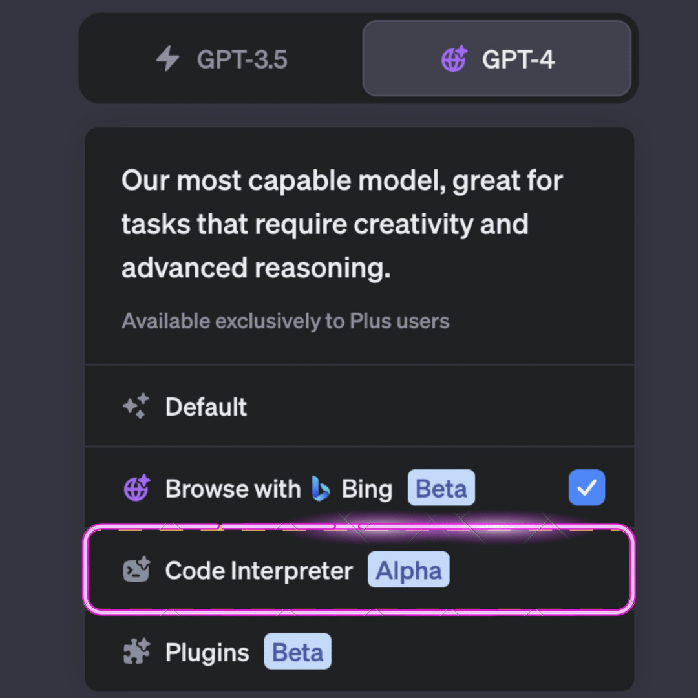Pick the Plugins label text

click(x=207, y=653)
